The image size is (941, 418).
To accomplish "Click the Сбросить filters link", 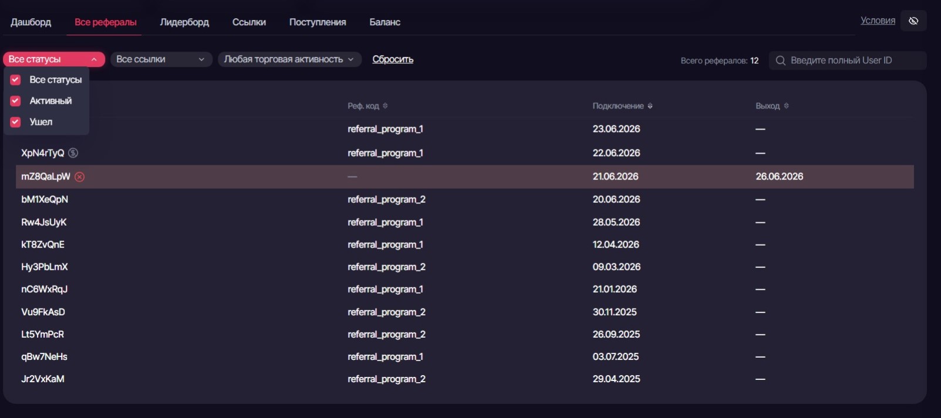I will click(x=393, y=59).
